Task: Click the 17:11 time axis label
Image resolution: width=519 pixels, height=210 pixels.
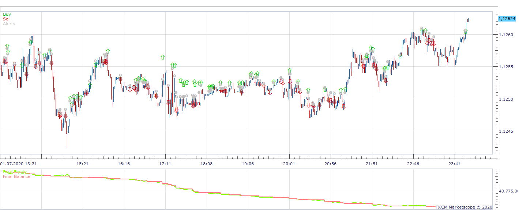Action: pos(165,164)
